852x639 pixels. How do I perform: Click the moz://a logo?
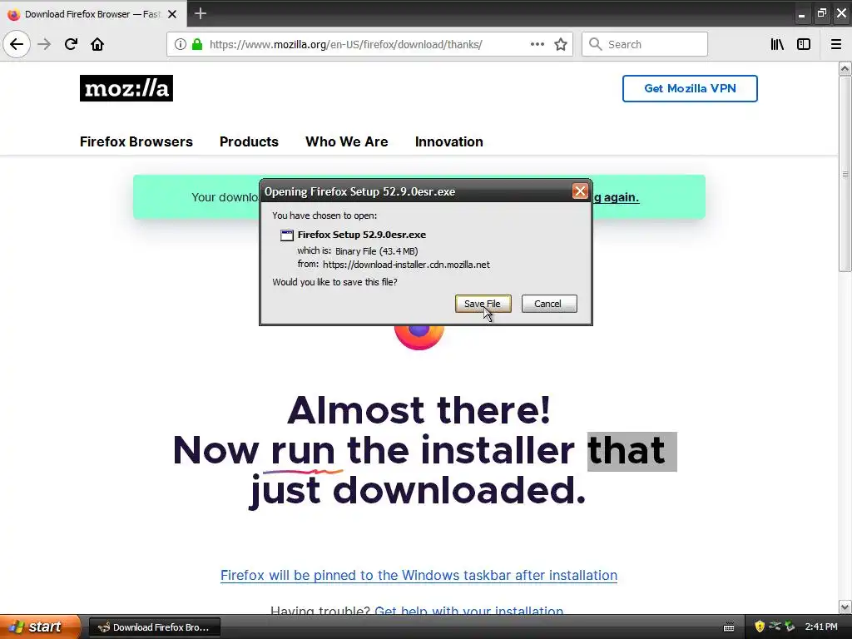pos(126,88)
